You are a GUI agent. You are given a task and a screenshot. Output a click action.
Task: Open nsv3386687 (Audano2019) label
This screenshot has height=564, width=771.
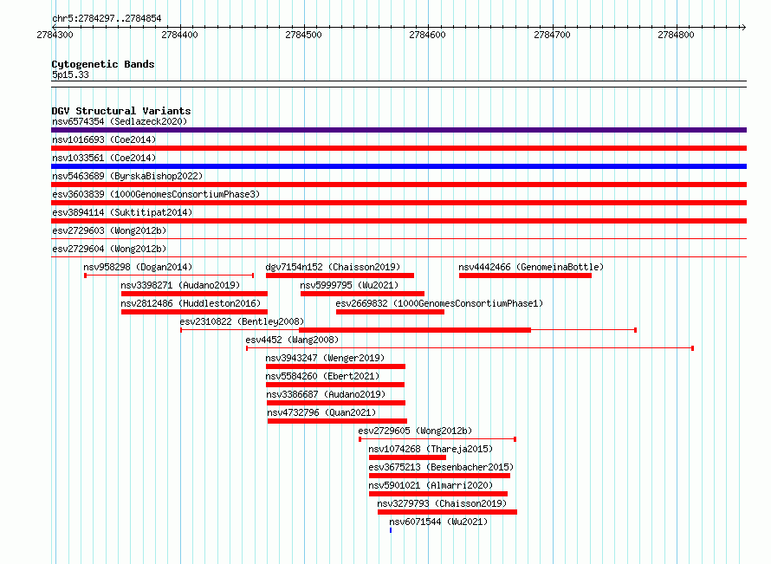[326, 394]
